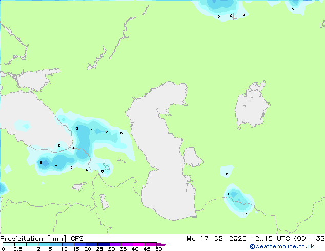The width and height of the screenshot is (325, 251).
Task: Click the '12..15 UTC' time text
Action: [270, 239]
